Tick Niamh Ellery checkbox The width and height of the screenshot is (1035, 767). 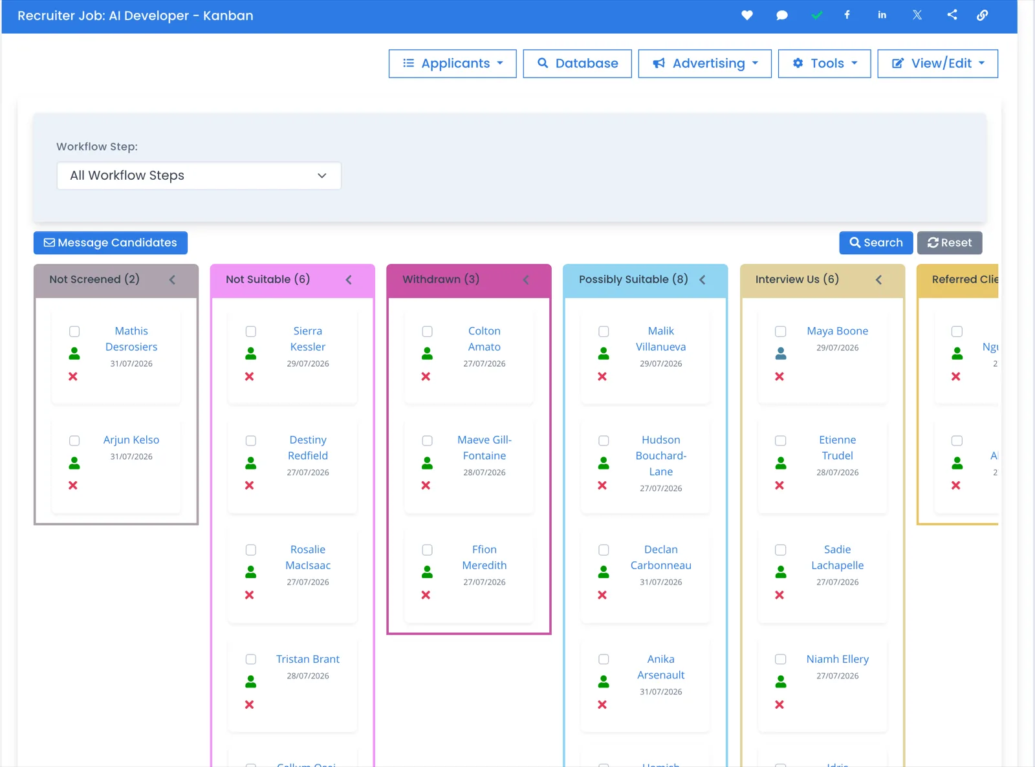tap(781, 659)
